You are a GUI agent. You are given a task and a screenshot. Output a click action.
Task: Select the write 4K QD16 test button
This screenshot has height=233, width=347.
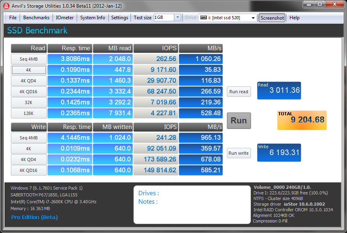29,170
